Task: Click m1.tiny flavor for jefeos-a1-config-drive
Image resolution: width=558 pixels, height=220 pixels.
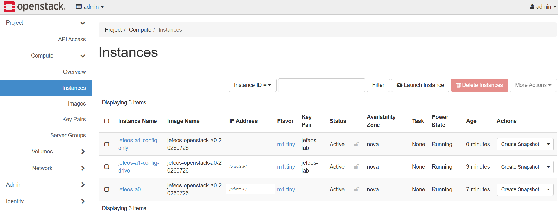Action: pyautogui.click(x=286, y=167)
